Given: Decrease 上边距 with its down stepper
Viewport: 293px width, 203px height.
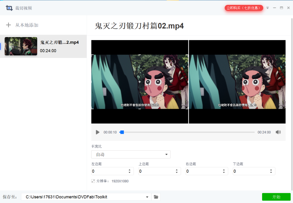Looking at the screenshot, I should [x=177, y=172].
